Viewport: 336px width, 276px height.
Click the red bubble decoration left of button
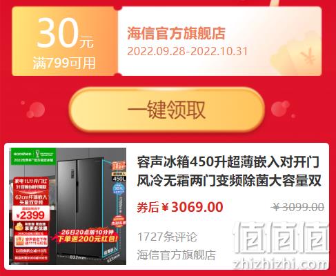[x=35, y=110]
